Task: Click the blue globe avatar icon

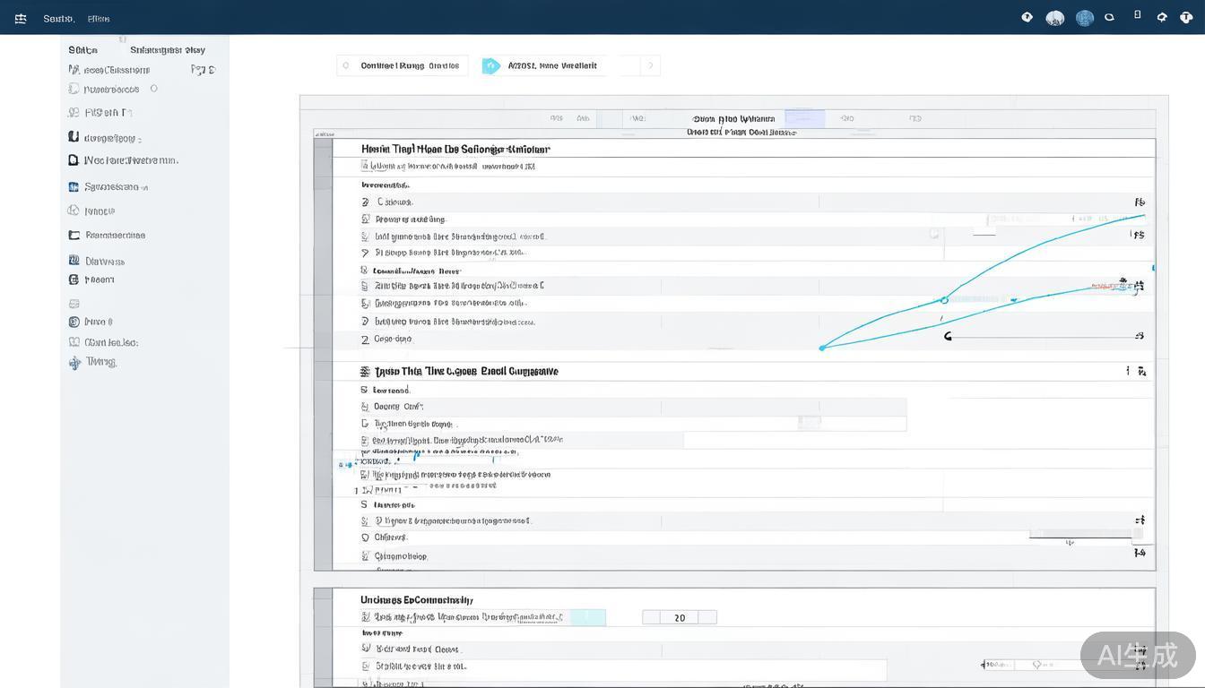Action: (x=1085, y=18)
